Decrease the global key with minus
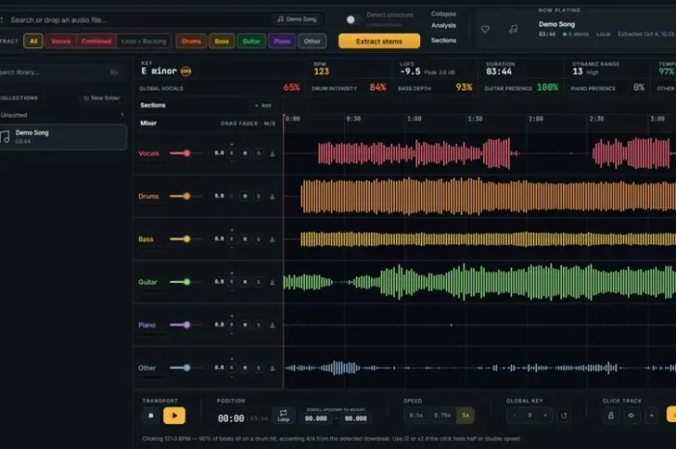 point(515,416)
